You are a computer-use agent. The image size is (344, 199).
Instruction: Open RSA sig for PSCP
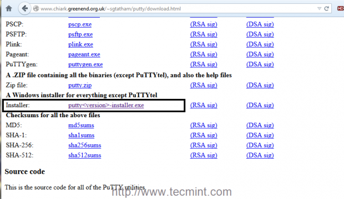point(204,24)
